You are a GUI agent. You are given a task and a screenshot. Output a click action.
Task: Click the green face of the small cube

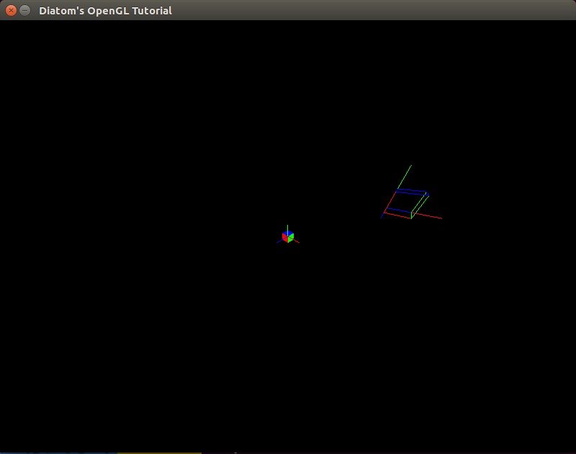coord(291,238)
